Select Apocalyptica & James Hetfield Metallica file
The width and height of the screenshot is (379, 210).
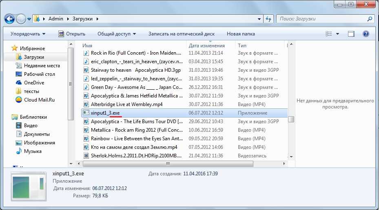coord(137,96)
